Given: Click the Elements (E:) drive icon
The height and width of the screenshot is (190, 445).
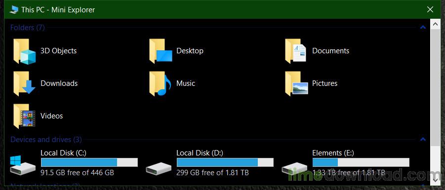Looking at the screenshot, I should (294, 168).
